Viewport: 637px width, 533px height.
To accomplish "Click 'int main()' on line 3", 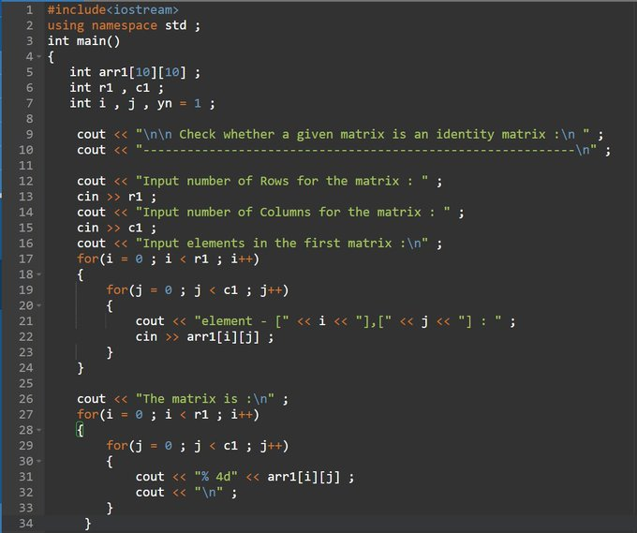I will point(83,41).
